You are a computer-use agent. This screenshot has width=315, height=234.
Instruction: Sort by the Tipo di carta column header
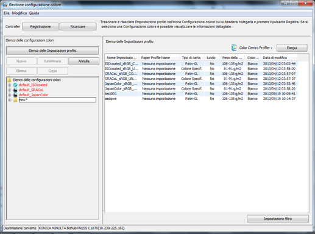[x=192, y=58]
